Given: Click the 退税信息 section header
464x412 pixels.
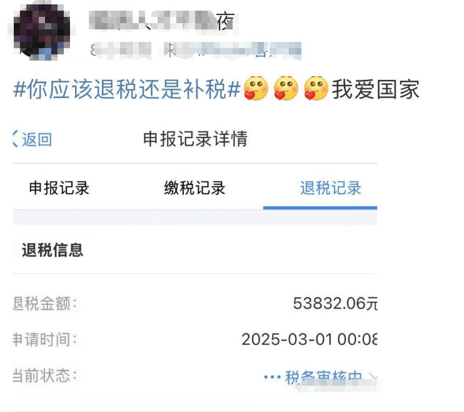Looking at the screenshot, I should 53,250.
